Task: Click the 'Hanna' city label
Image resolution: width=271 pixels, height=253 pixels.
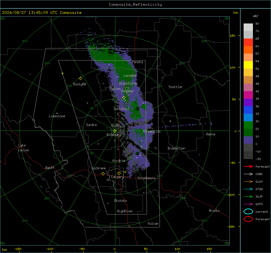Action: [210, 134]
